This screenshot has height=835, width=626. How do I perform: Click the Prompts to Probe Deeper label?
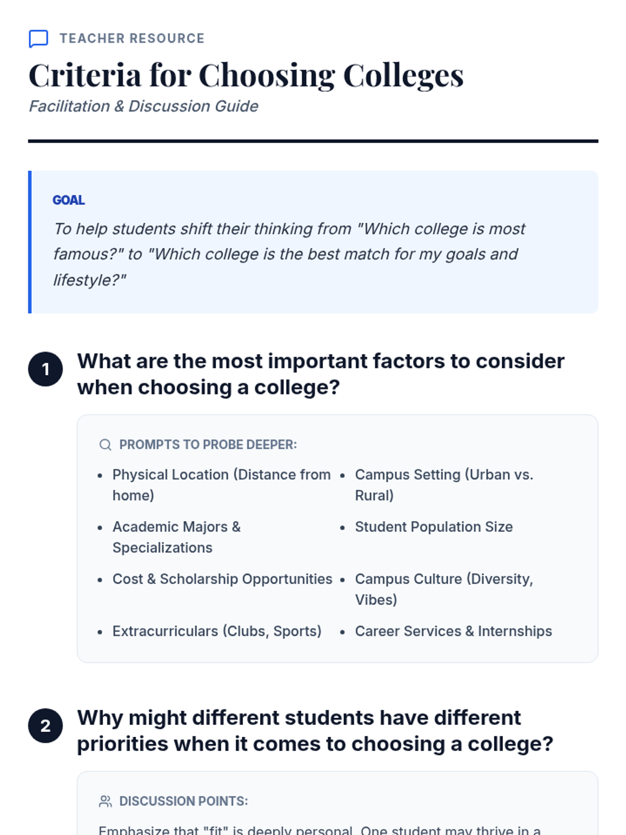tap(208, 445)
